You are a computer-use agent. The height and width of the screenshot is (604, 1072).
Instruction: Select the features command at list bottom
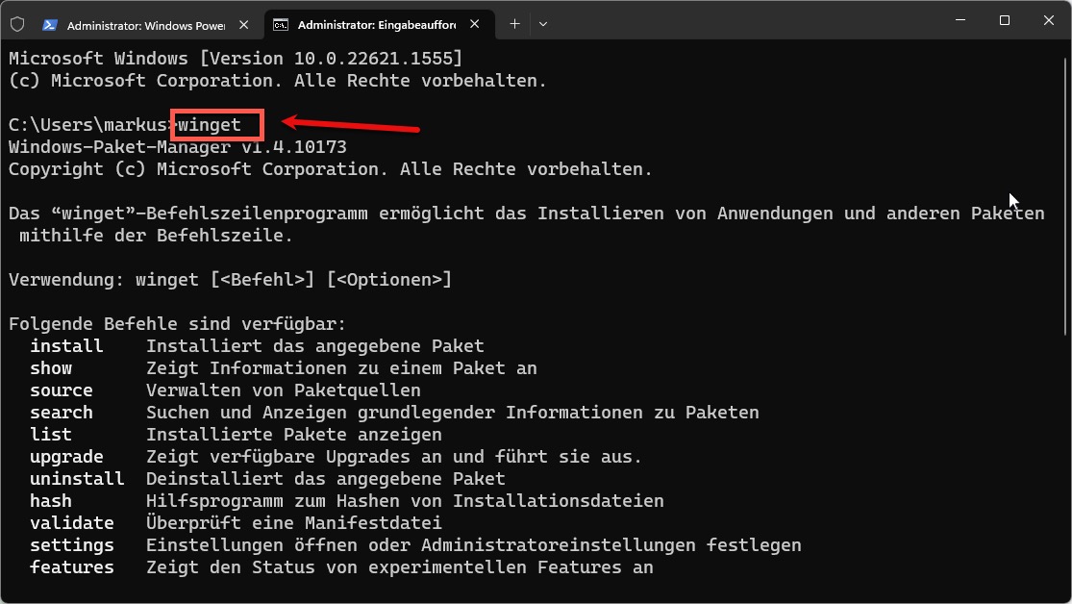coord(71,566)
